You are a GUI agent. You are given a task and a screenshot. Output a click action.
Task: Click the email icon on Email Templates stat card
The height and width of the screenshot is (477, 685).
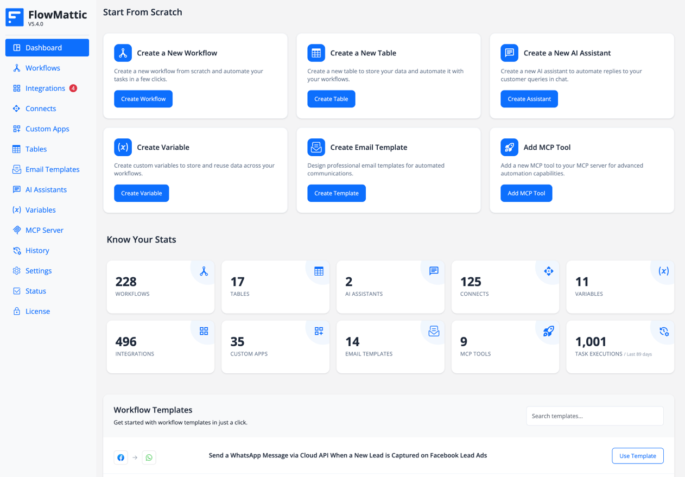[433, 331]
